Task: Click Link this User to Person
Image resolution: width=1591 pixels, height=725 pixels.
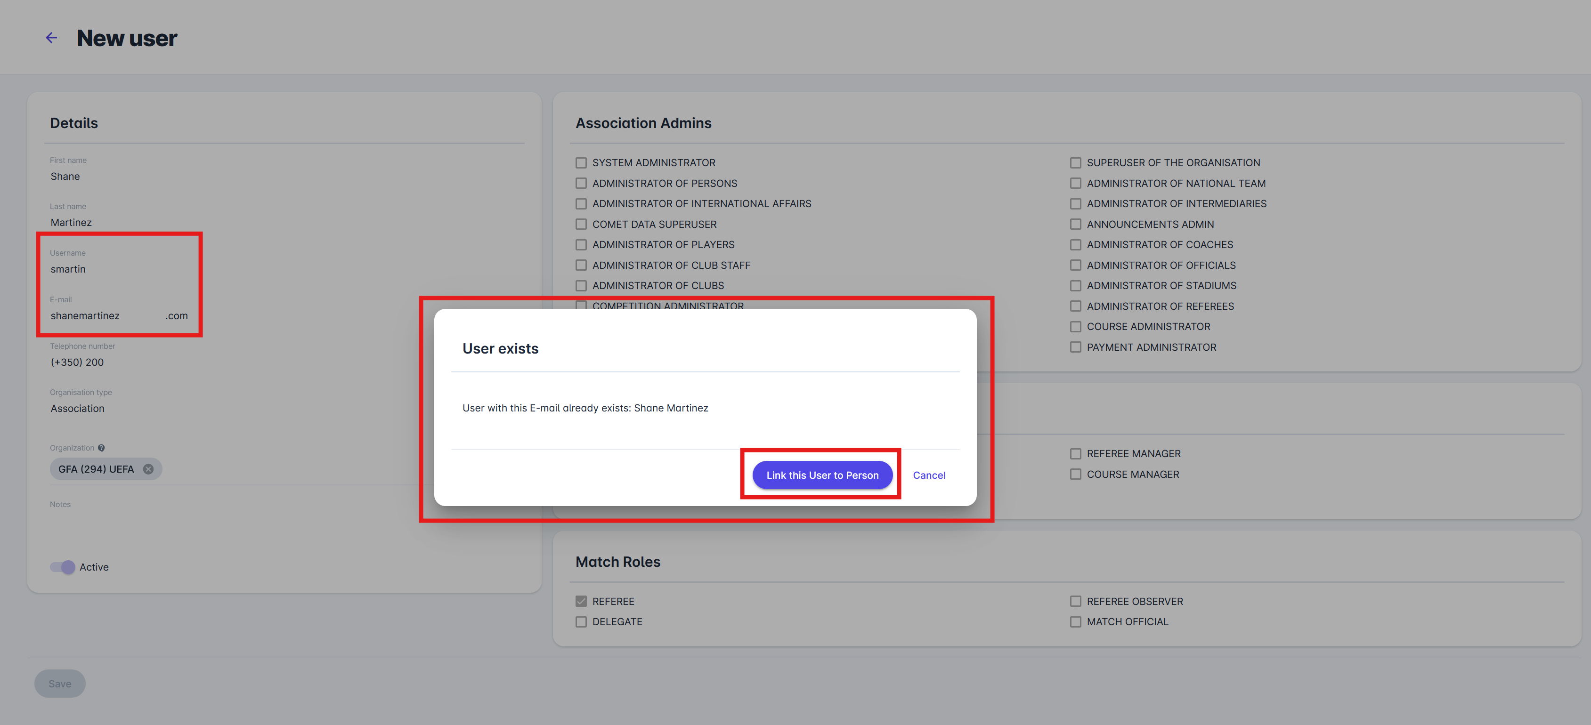Action: (x=821, y=475)
